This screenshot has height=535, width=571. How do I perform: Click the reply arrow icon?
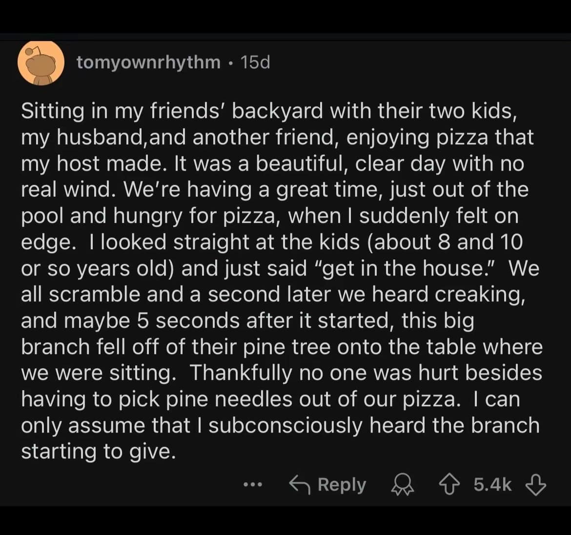point(299,485)
